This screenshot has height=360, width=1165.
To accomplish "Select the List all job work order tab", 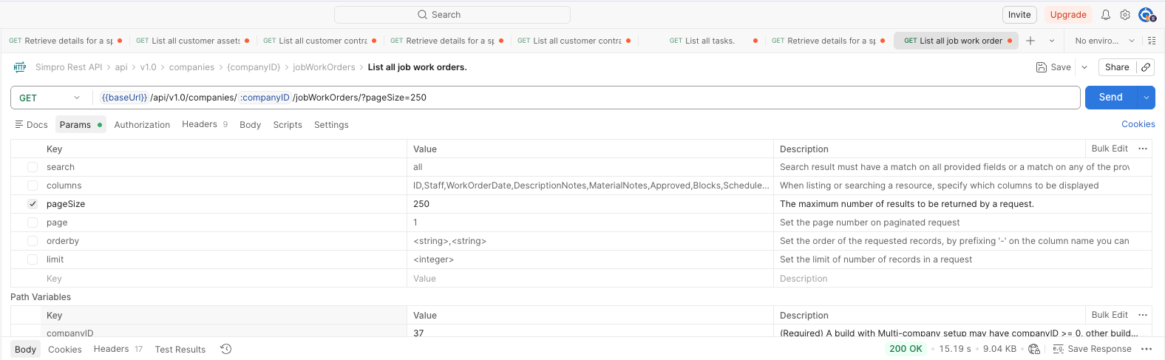I will [957, 41].
